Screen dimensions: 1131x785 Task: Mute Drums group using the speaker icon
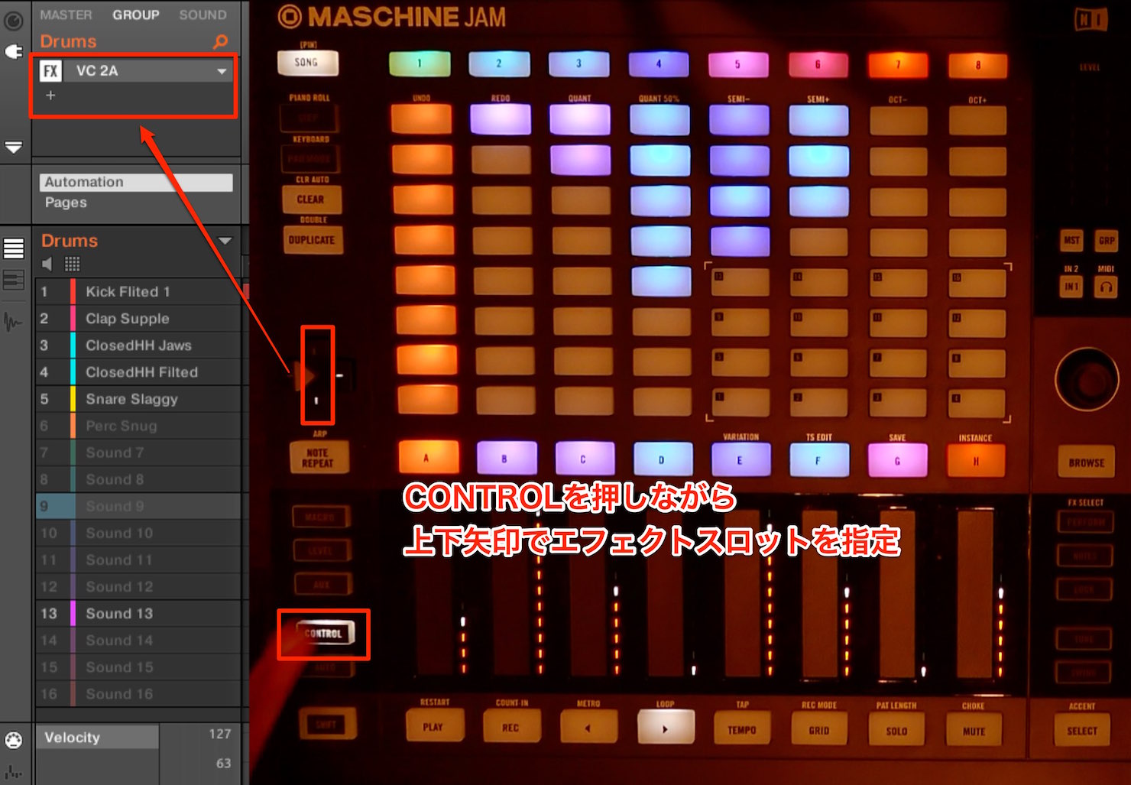pos(47,264)
